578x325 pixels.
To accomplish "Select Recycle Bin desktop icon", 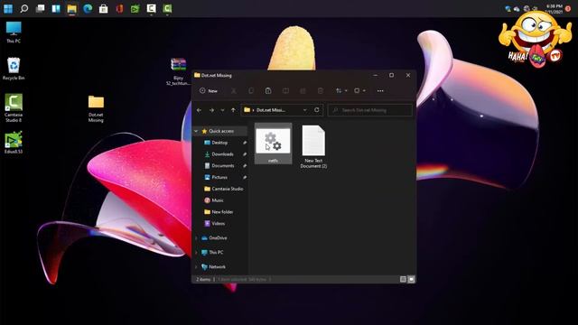I will (x=14, y=69).
